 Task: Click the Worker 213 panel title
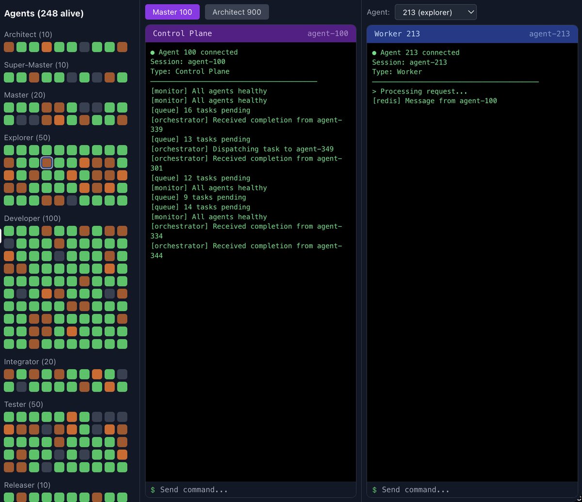point(397,33)
